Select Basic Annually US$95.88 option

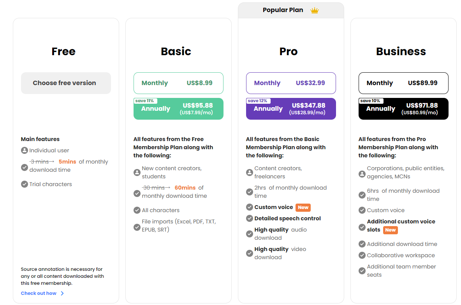pyautogui.click(x=178, y=109)
